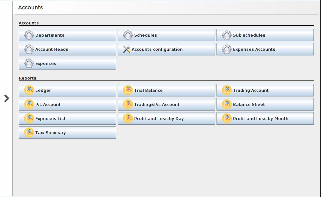Image resolution: width=321 pixels, height=197 pixels.
Task: Expand the left sidebar with the chevron arrow
Action: tap(7, 98)
